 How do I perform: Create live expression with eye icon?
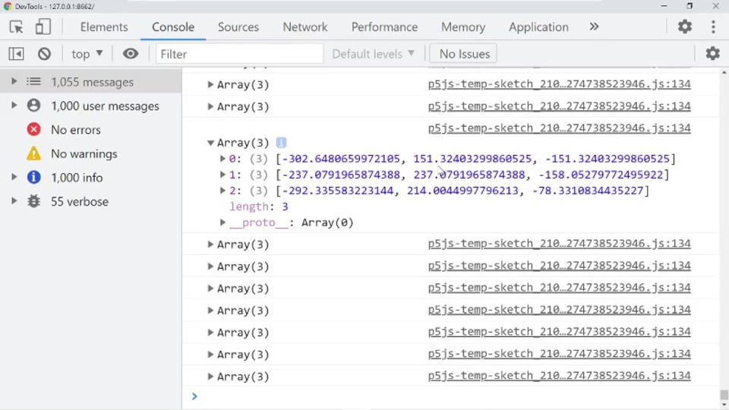[x=131, y=53]
